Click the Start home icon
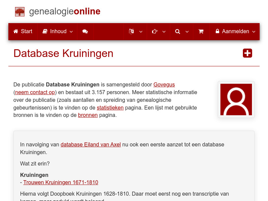268x201 pixels. (15, 31)
